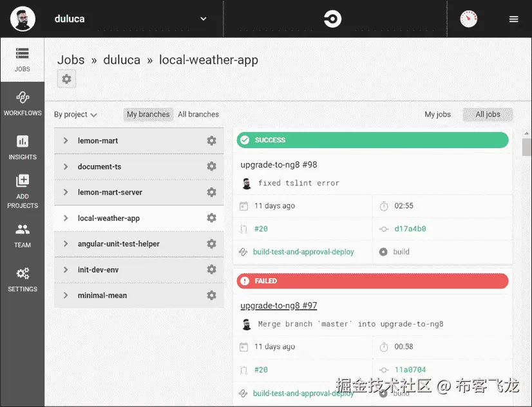Viewport: 532px width, 407px height.
Task: Open settings gear for document-ts
Action: [x=212, y=166]
